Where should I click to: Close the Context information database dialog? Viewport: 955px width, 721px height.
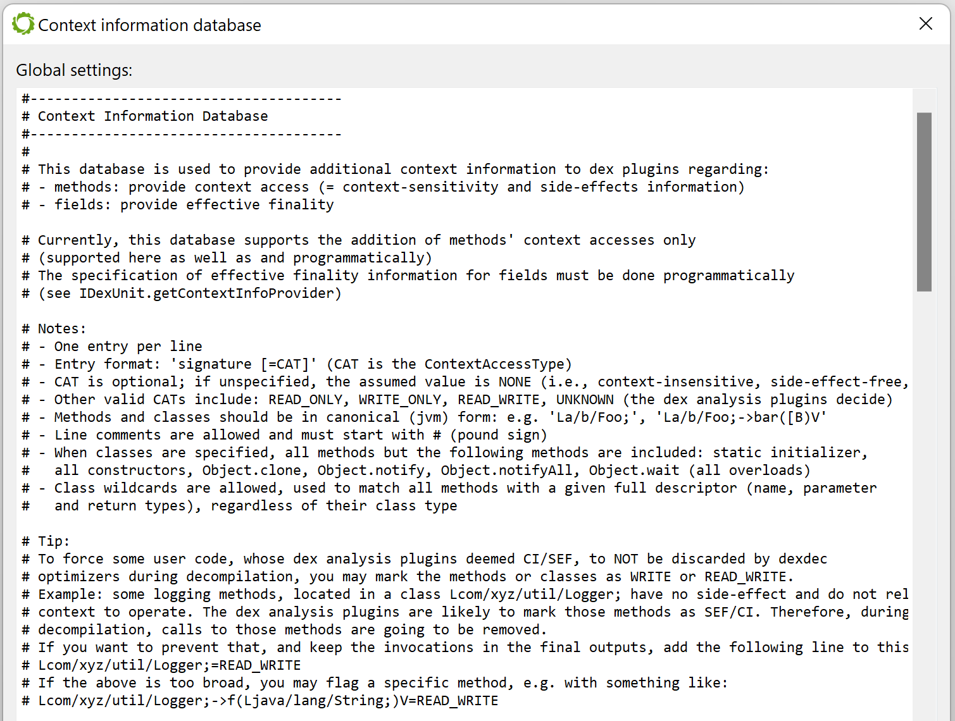tap(925, 23)
